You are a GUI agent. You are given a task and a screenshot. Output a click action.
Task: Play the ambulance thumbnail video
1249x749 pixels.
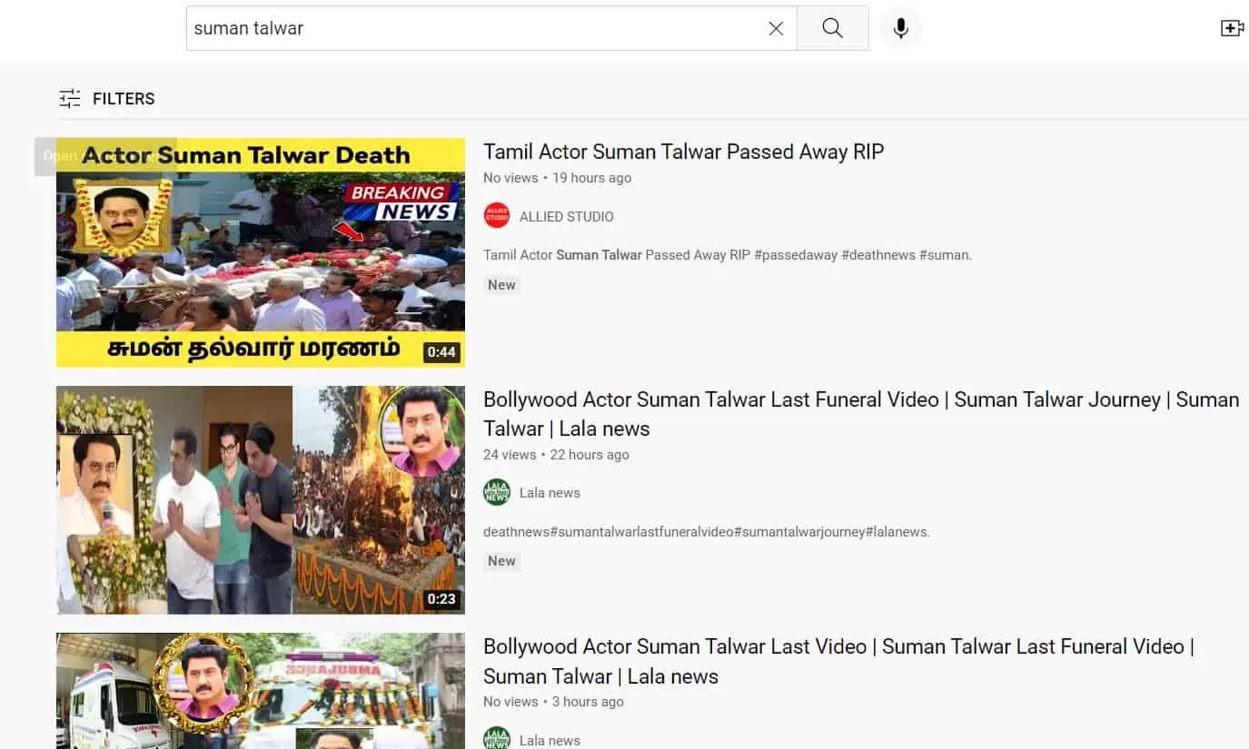[261, 691]
